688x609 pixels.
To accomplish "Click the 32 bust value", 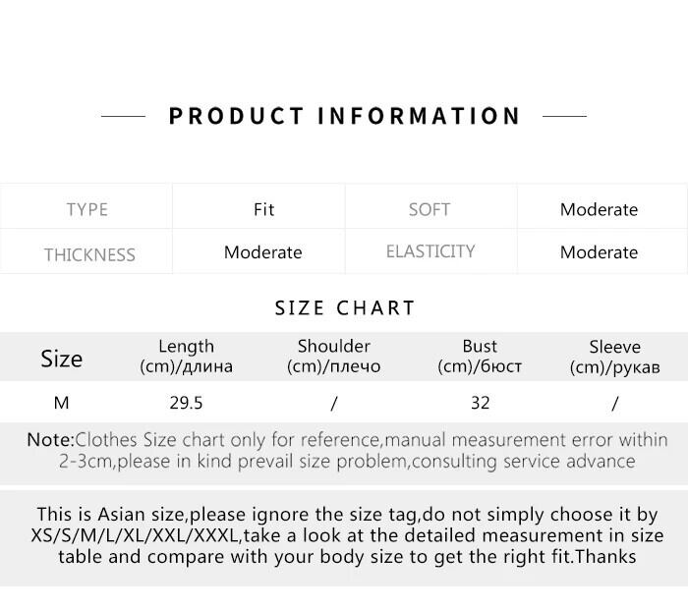I will [480, 403].
